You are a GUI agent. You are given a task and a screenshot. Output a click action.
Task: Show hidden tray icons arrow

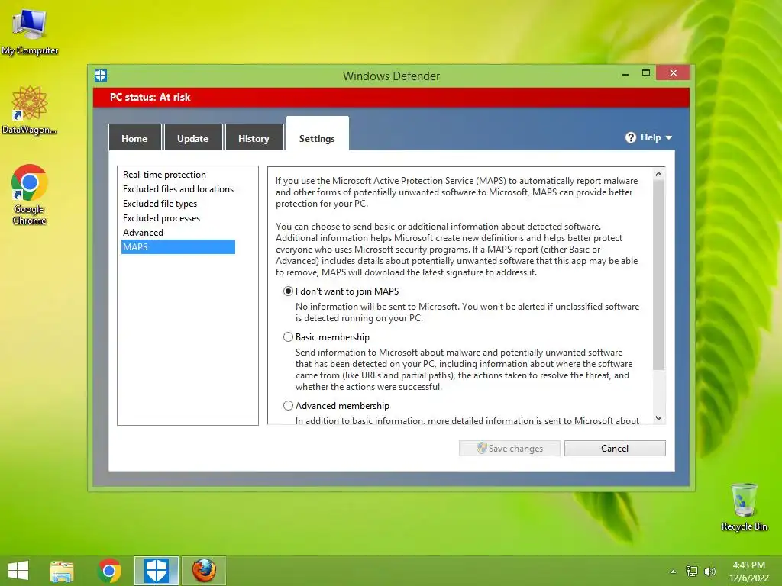(673, 572)
